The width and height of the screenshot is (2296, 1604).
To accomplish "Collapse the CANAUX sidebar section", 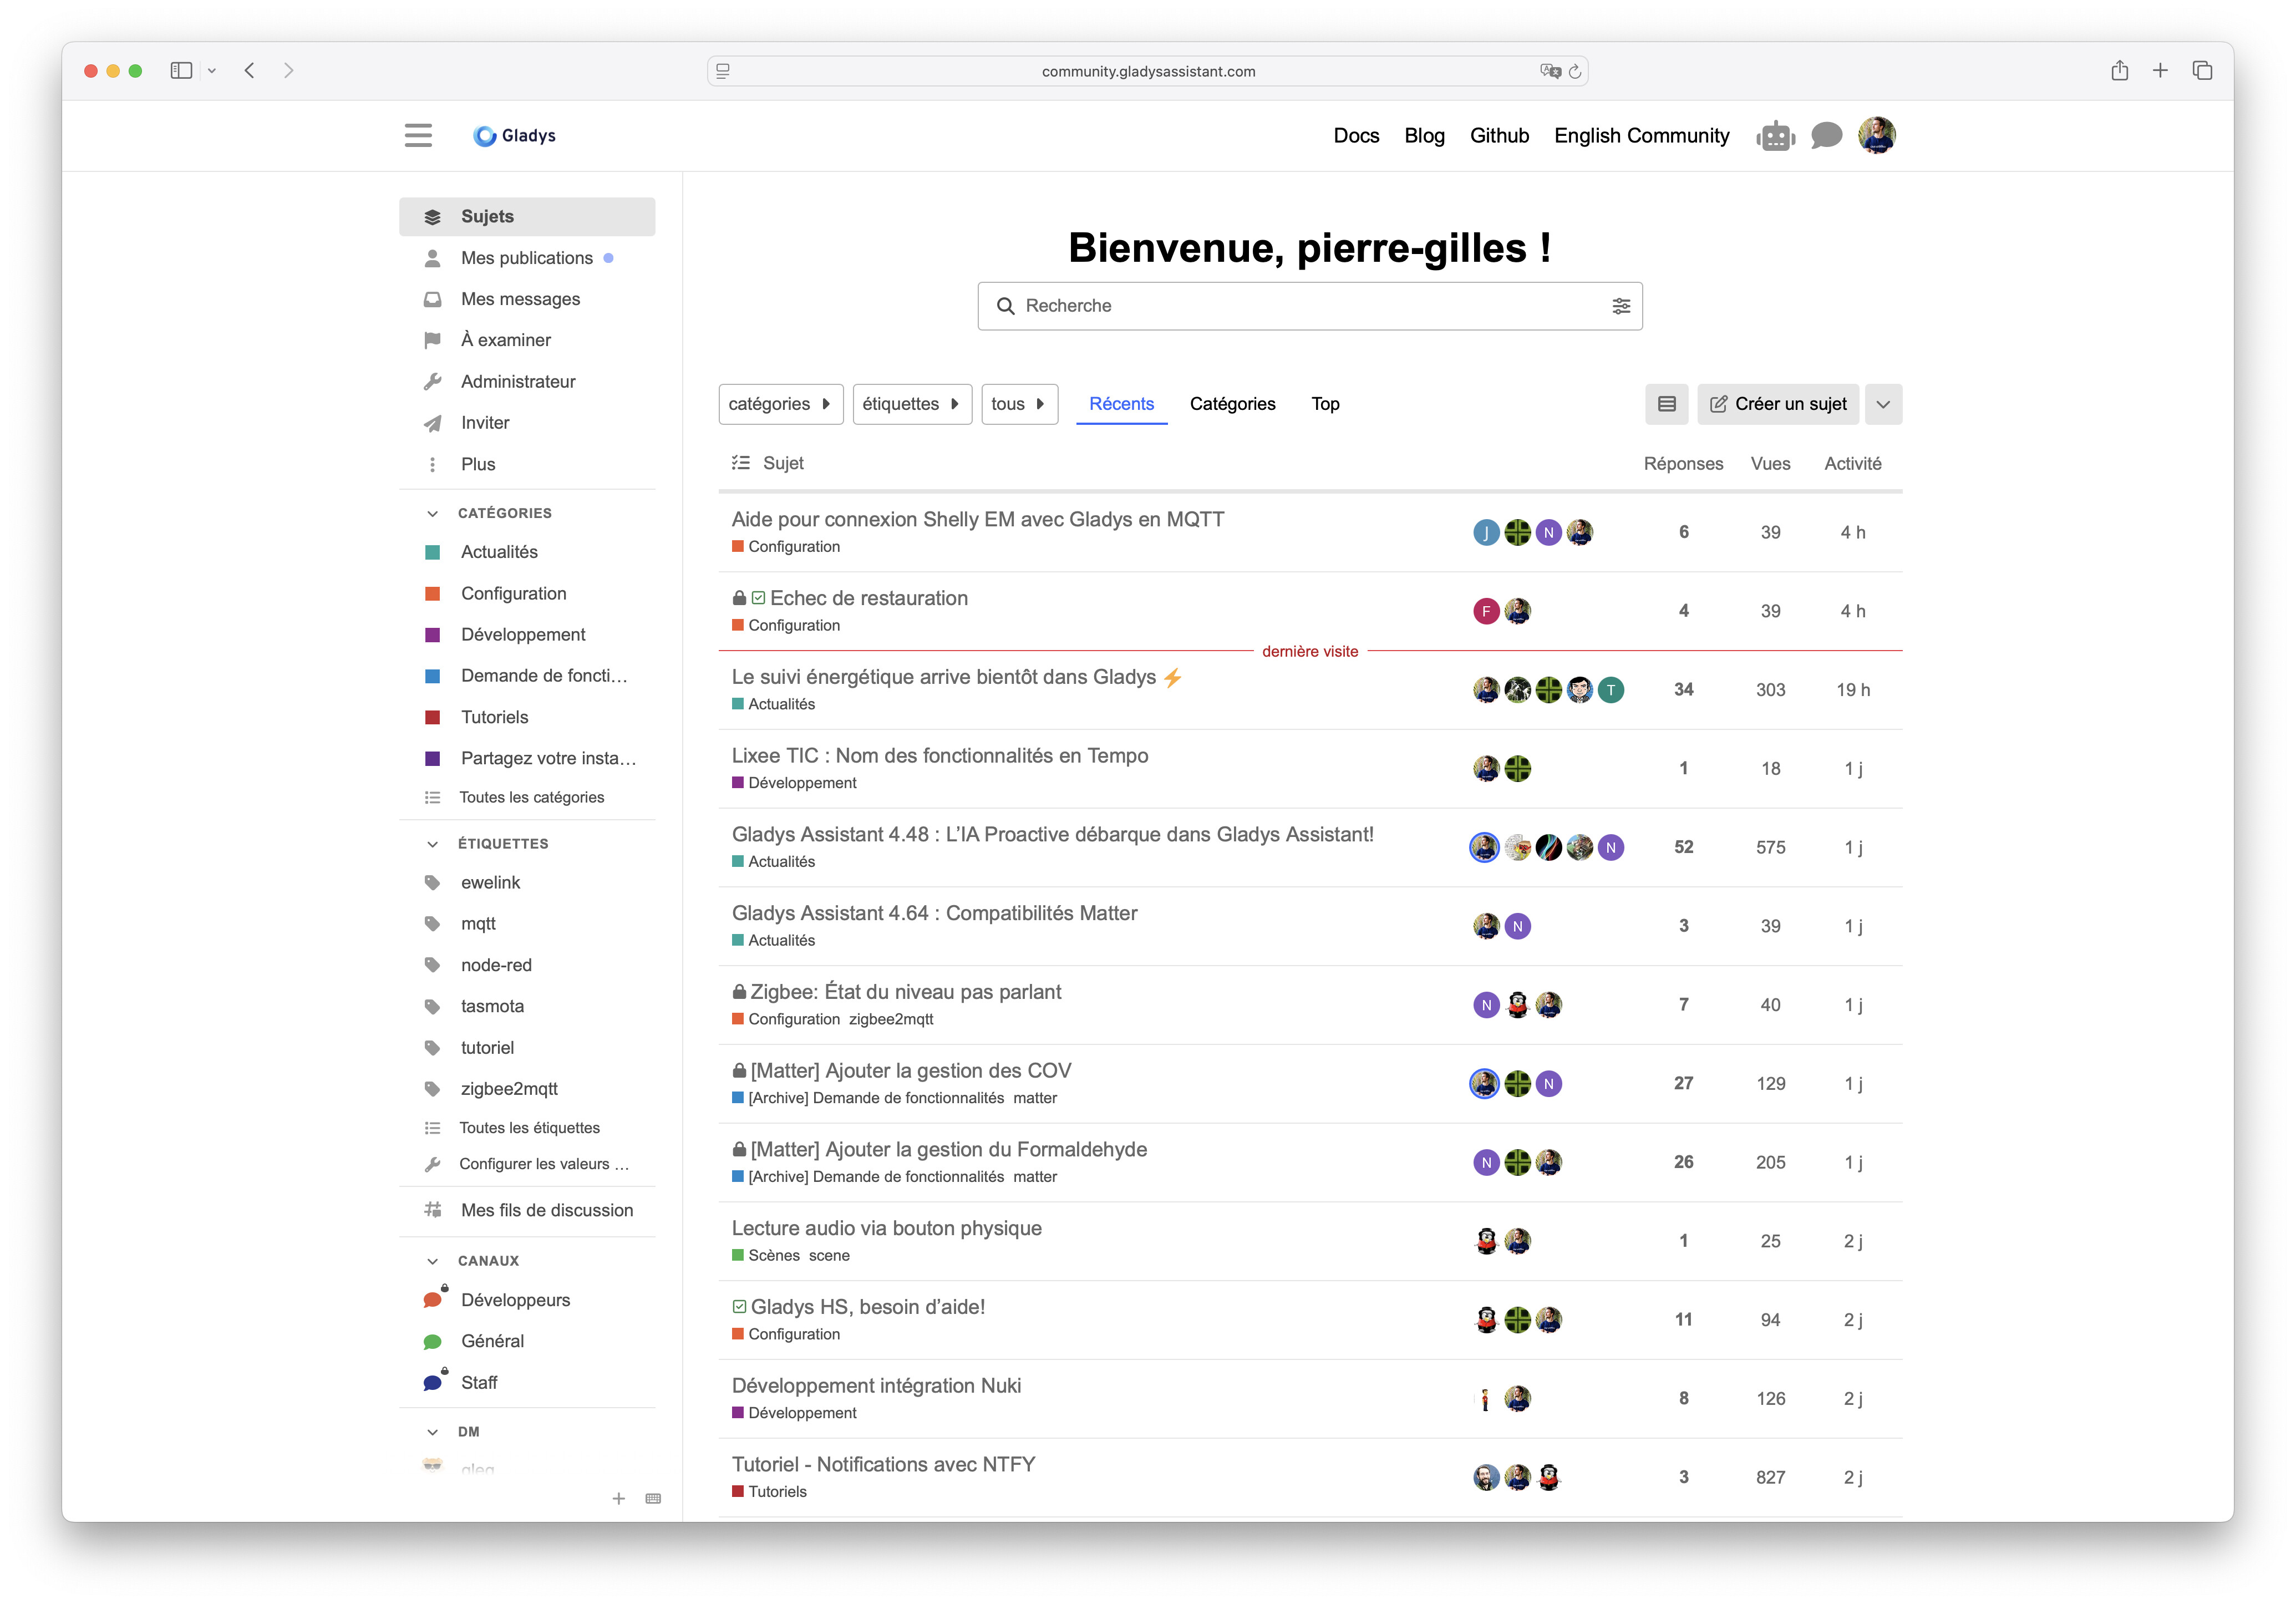I will click(433, 1261).
